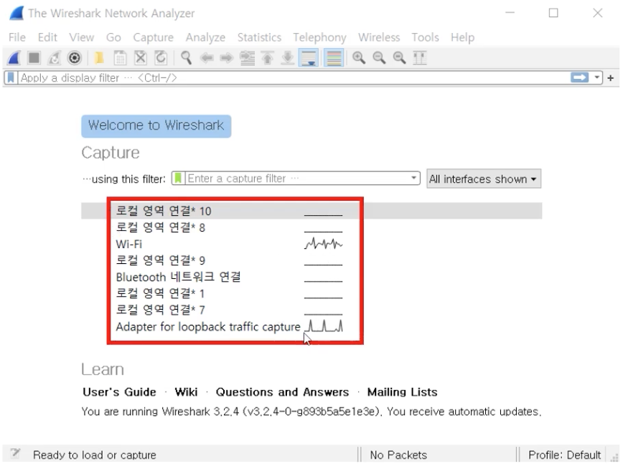Zoom in main window text
This screenshot has width=623, height=469.
point(359,58)
